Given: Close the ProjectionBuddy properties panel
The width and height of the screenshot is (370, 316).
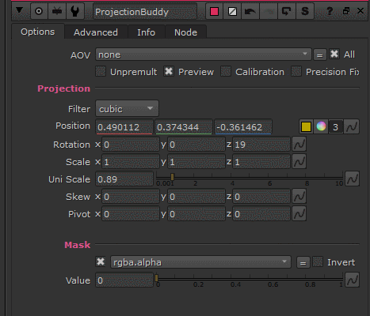Looking at the screenshot, I should pyautogui.click(x=360, y=11).
